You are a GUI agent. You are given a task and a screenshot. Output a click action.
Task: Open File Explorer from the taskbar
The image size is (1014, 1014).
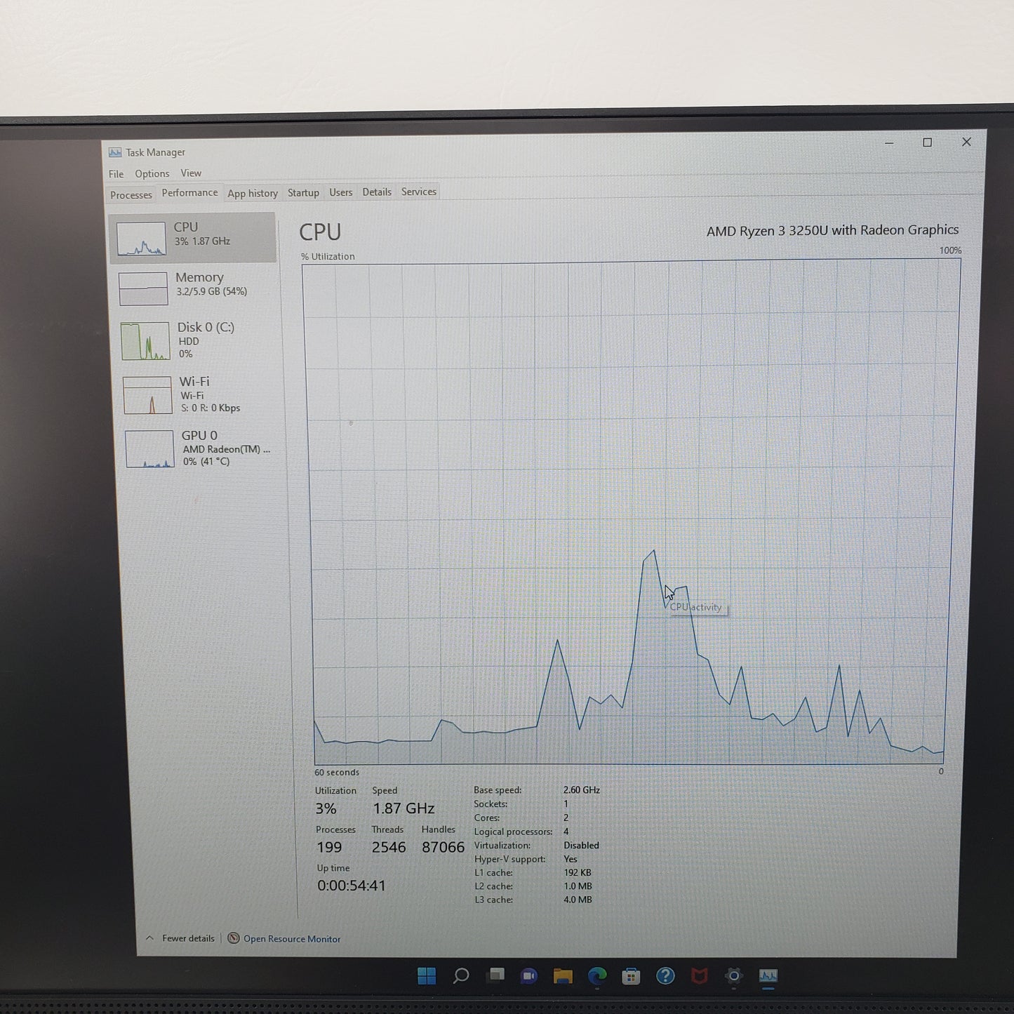(x=563, y=975)
